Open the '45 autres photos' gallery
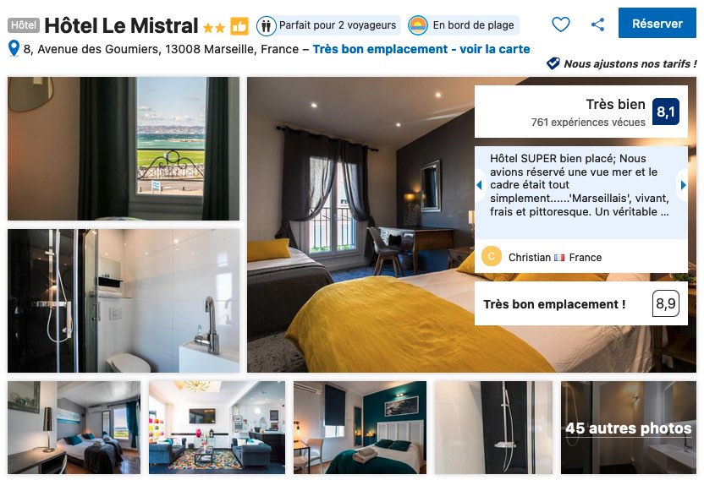The width and height of the screenshot is (704, 480). tap(628, 428)
